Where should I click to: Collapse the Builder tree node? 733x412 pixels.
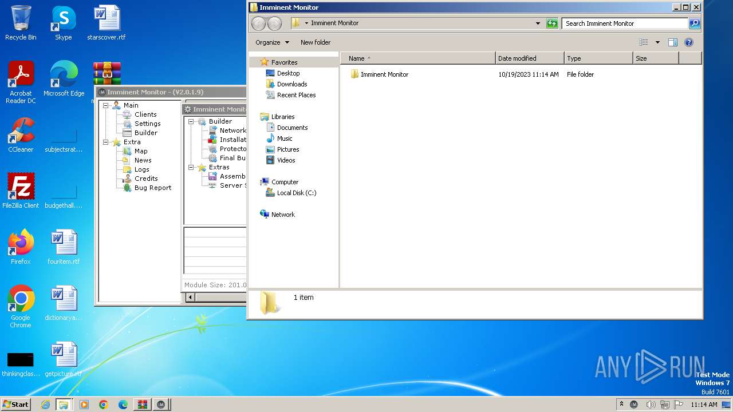tap(191, 121)
